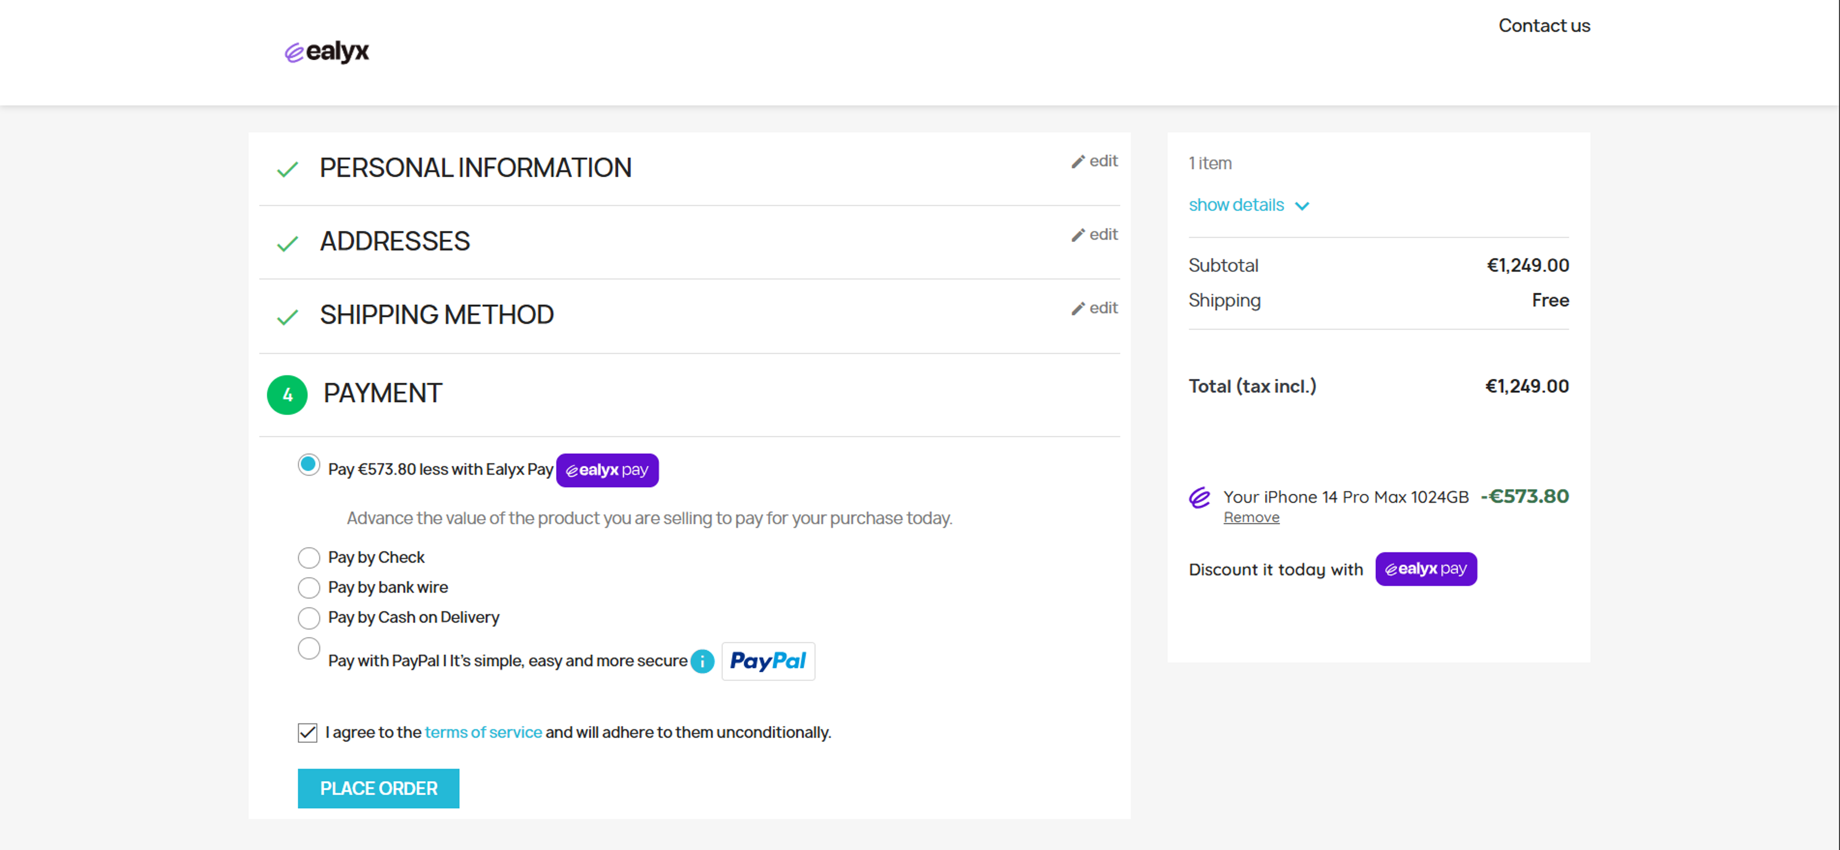
Task: Remove the iPhone 14 Pro Max trade-in
Action: (1251, 517)
